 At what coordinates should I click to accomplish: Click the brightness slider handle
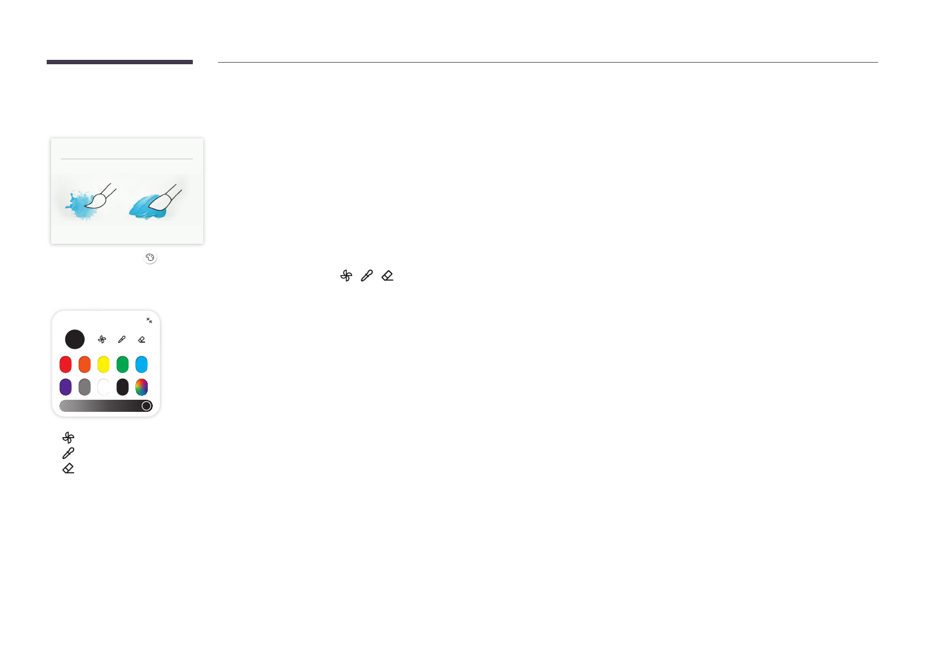point(147,406)
